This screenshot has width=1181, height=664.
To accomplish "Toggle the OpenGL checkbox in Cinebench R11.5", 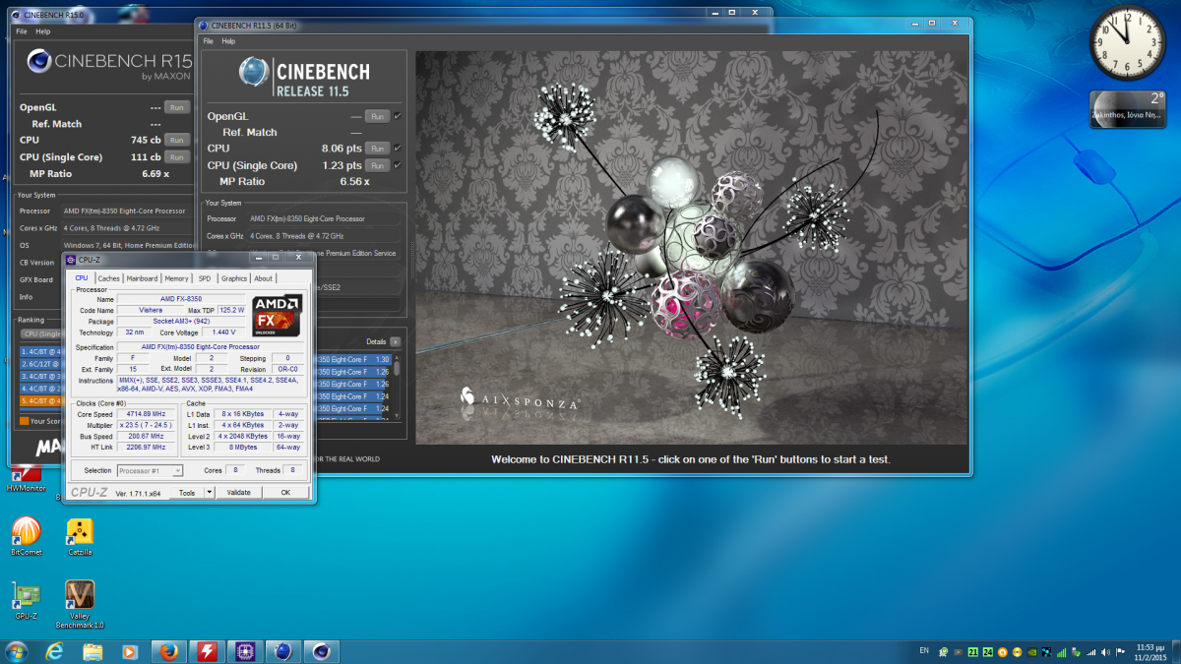I will [x=398, y=116].
